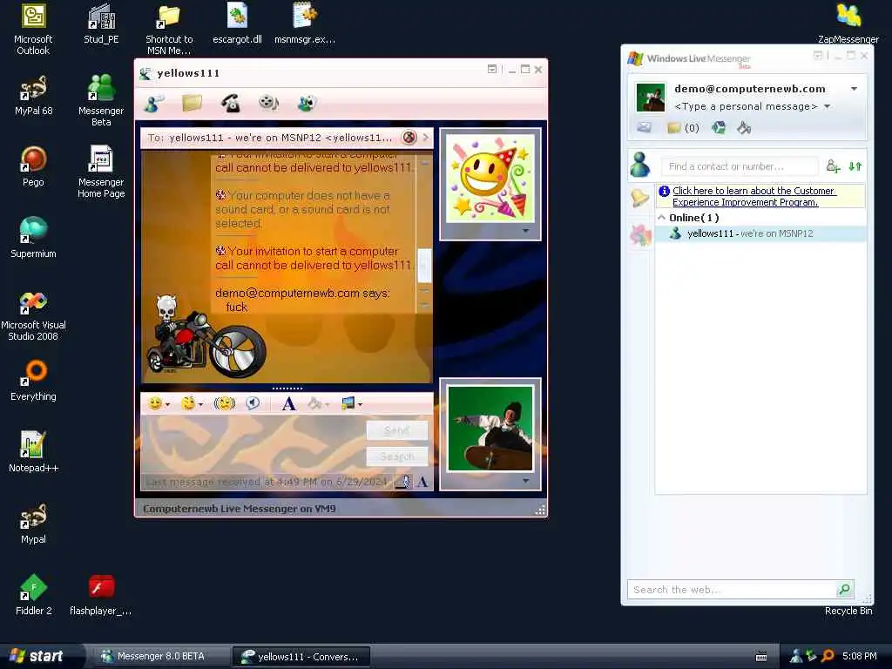This screenshot has width=892, height=669.
Task: Click the block contact icon beside yellows111
Action: tap(409, 138)
